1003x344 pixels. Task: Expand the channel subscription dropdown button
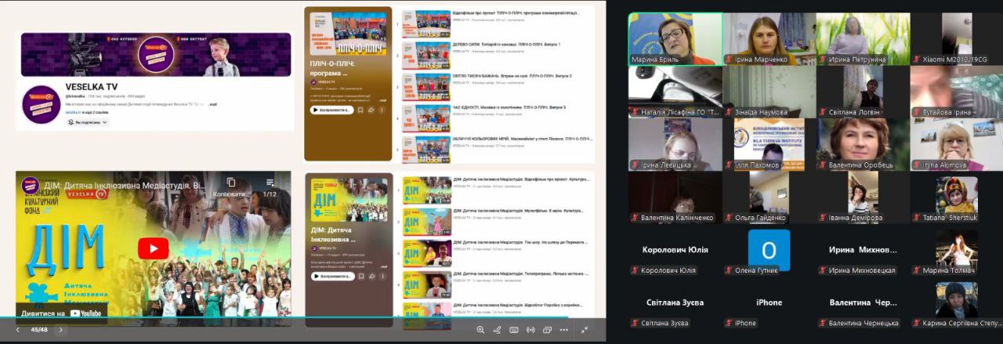(88, 122)
